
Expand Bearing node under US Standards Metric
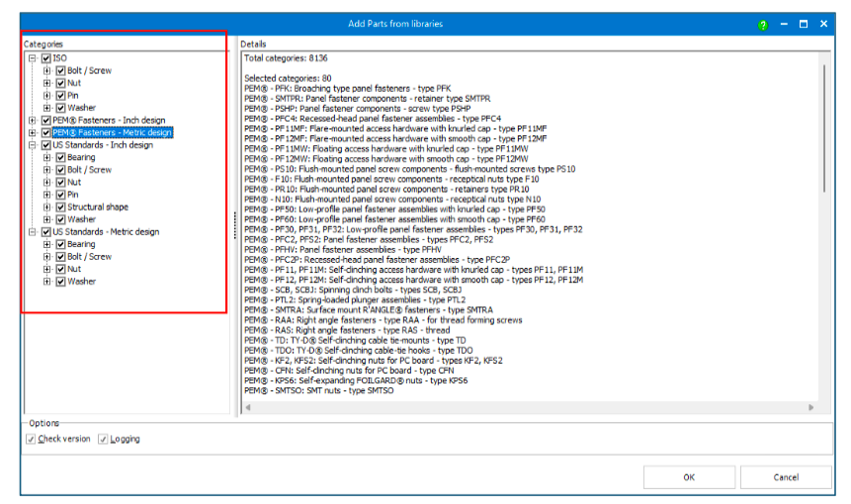(x=47, y=244)
